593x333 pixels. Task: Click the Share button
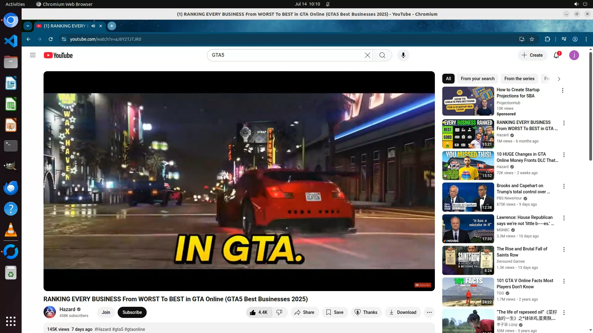305,312
